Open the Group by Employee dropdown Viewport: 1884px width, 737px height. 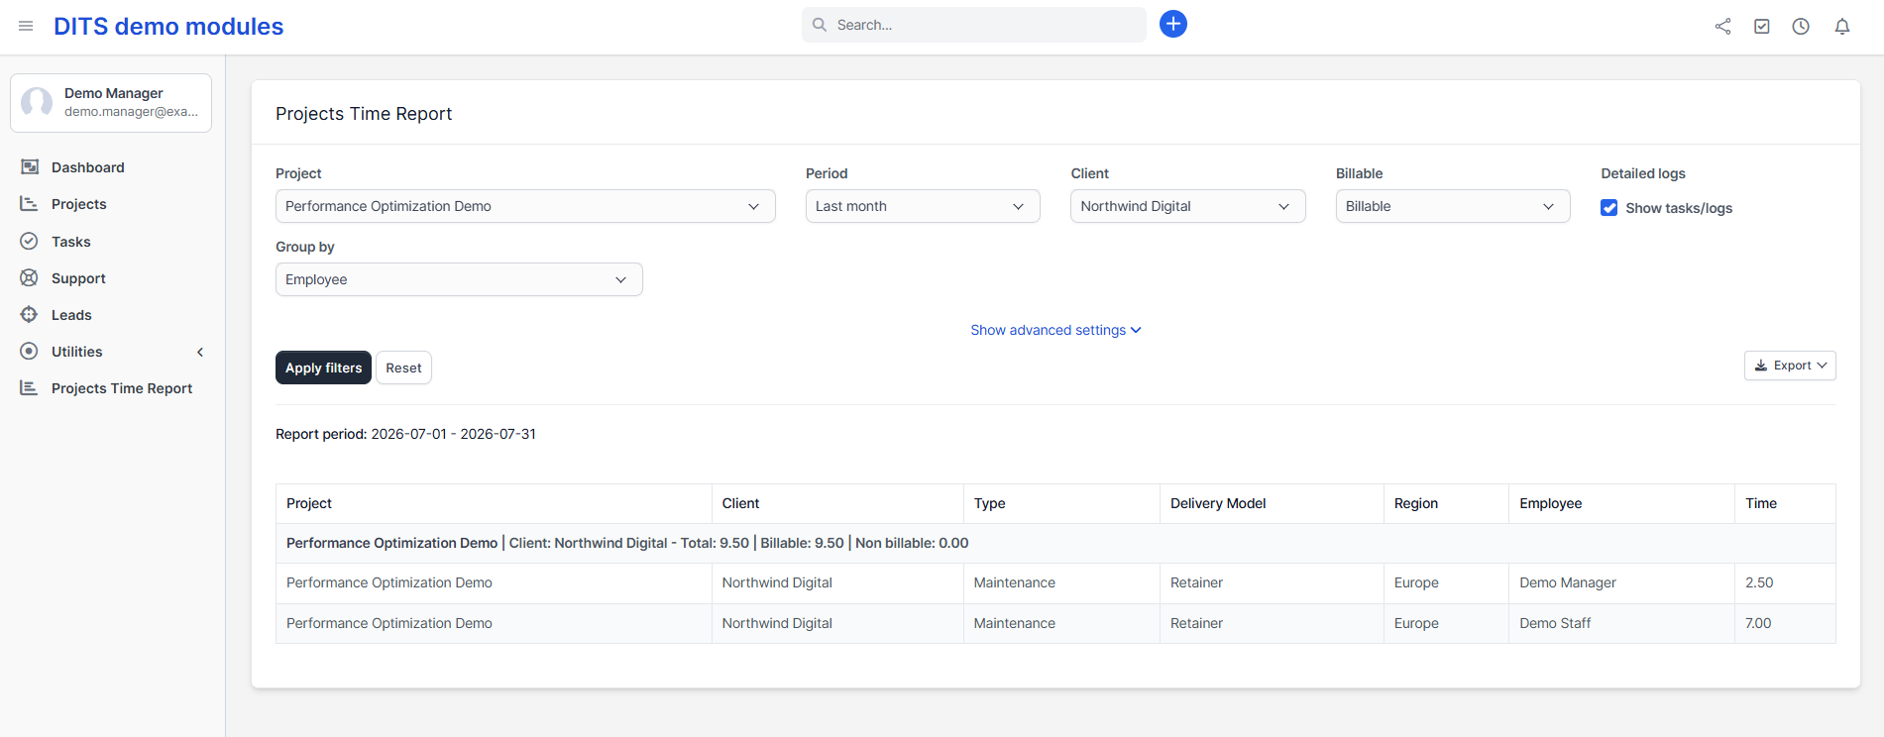pyautogui.click(x=459, y=279)
